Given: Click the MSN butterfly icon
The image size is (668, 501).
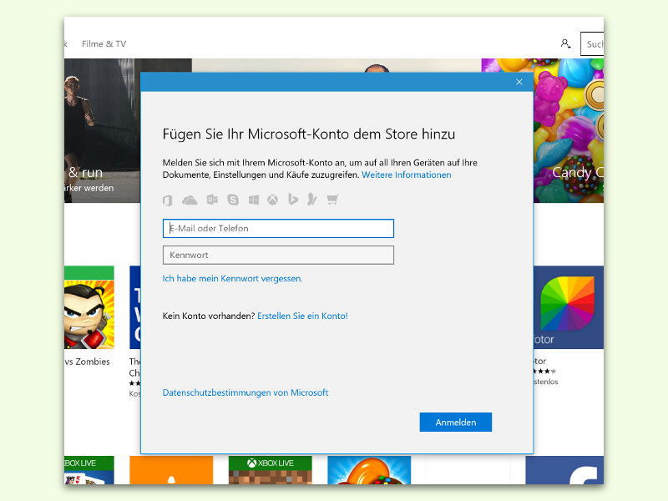Looking at the screenshot, I should pyautogui.click(x=312, y=200).
